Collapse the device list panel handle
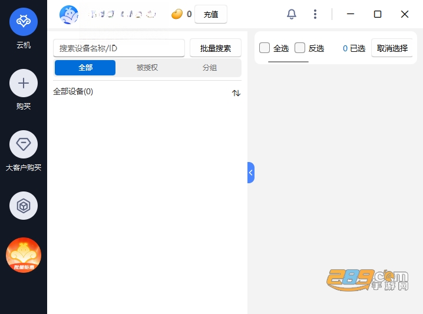 pyautogui.click(x=251, y=173)
